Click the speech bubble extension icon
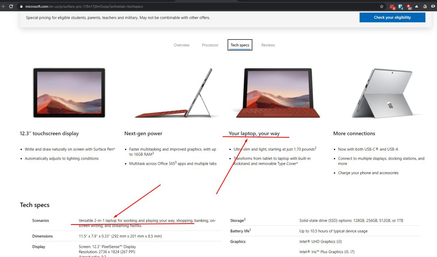This screenshot has height=257, width=437. click(433, 6)
